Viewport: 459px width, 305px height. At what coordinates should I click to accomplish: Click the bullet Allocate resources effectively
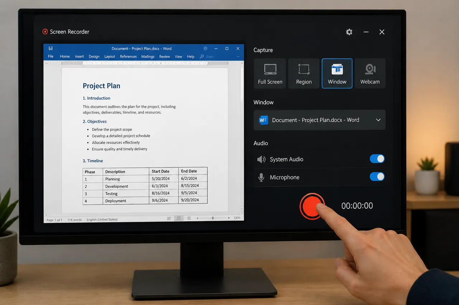(x=116, y=142)
